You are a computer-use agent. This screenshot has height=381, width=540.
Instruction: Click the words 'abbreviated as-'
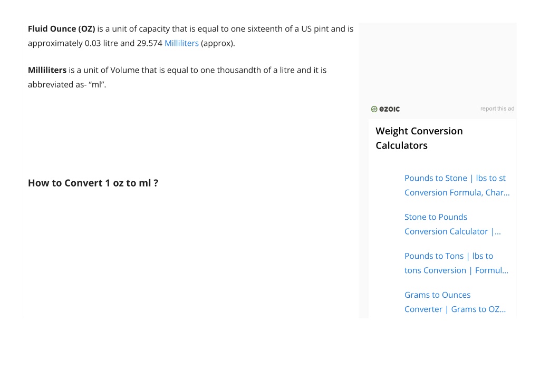(x=57, y=85)
